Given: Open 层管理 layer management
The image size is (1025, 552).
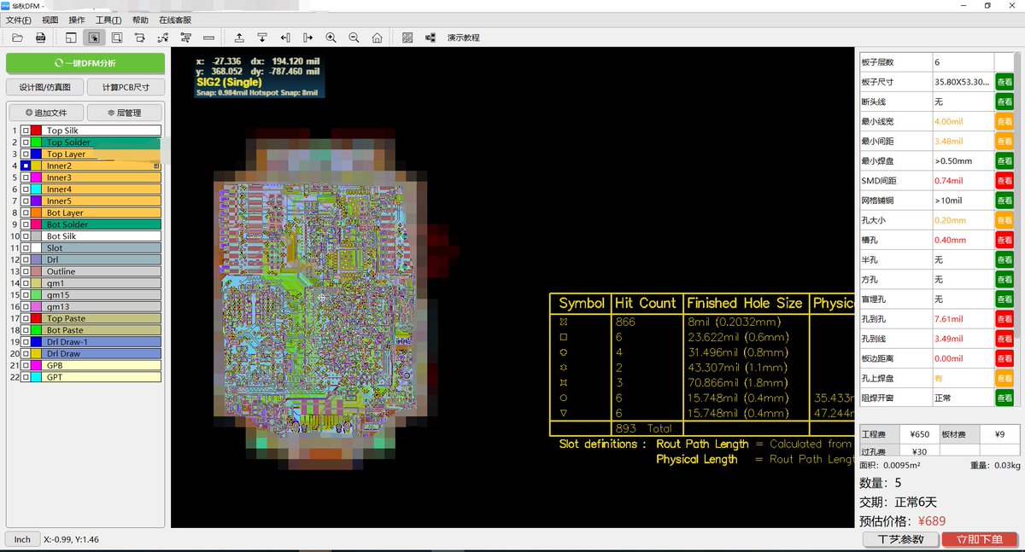Looking at the screenshot, I should [x=125, y=113].
